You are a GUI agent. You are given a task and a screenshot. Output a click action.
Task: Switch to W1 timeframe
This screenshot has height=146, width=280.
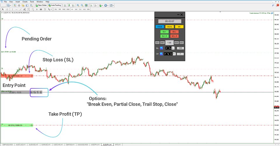(x=84, y=9)
